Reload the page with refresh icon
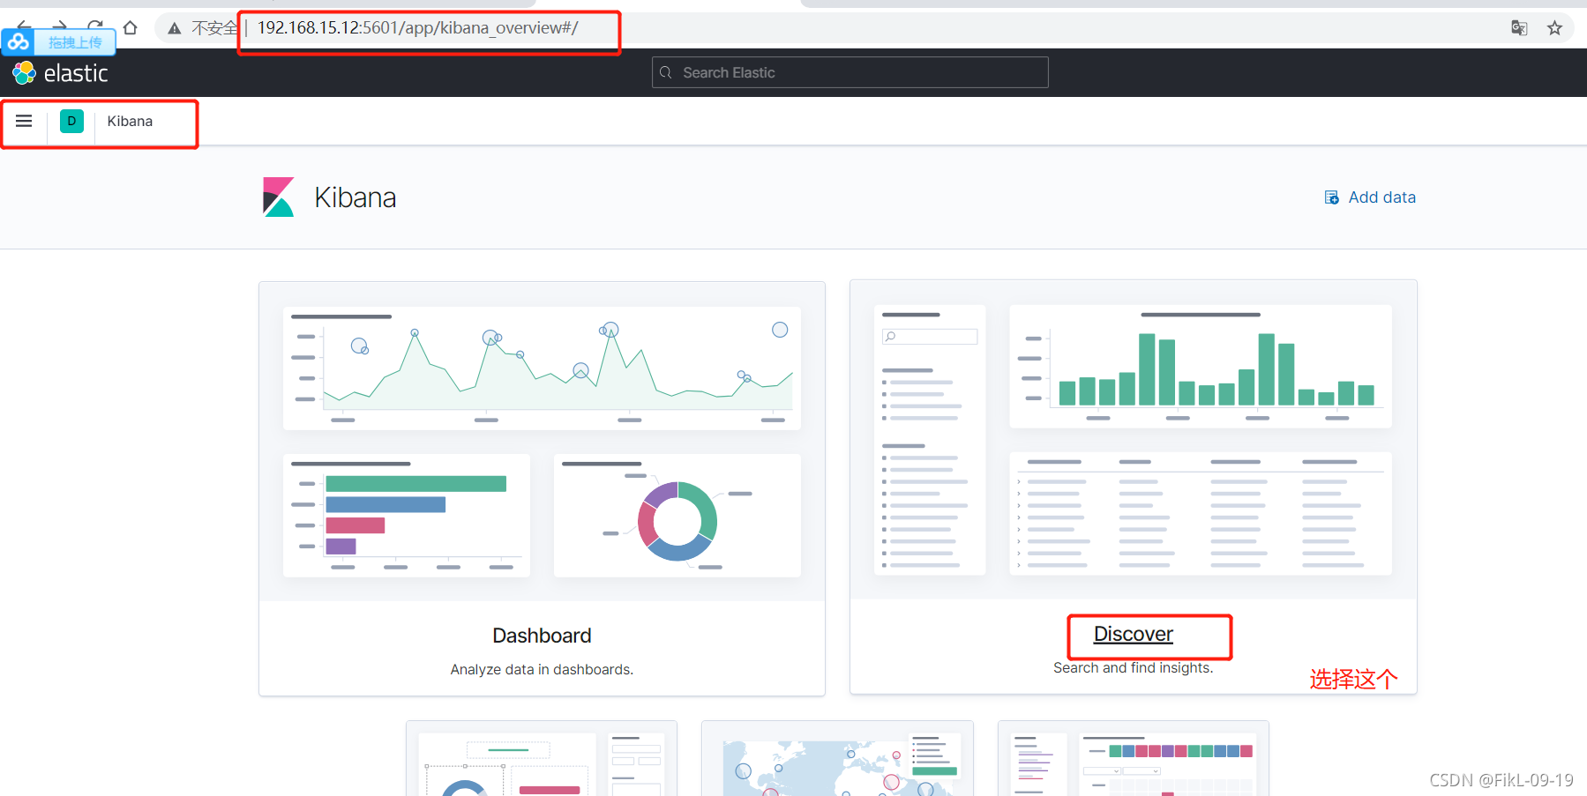 [95, 26]
